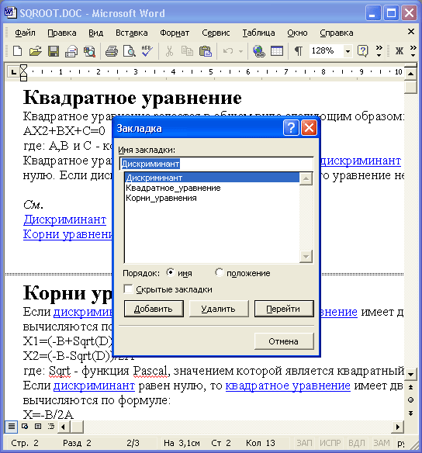Image resolution: width=422 pixels, height=453 pixels.
Task: Expand the 128% zoom dropdown
Action: click(x=348, y=51)
